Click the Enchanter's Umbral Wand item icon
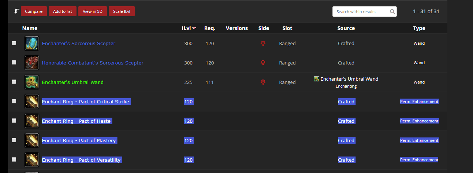The image size is (473, 173). (x=32, y=82)
